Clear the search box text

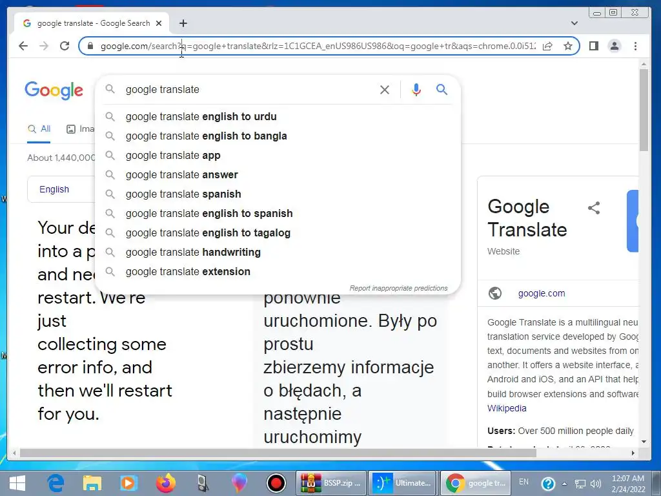pos(385,90)
